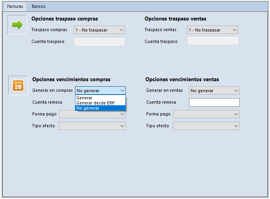Click the Opciones vencimientos compras heading
The image size is (270, 199).
(71, 79)
